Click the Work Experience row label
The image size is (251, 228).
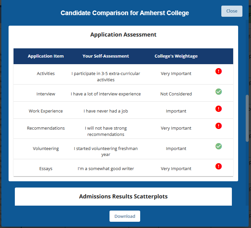point(46,111)
